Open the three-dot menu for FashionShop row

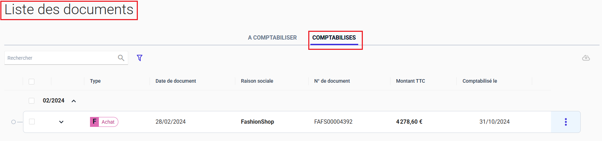(566, 122)
